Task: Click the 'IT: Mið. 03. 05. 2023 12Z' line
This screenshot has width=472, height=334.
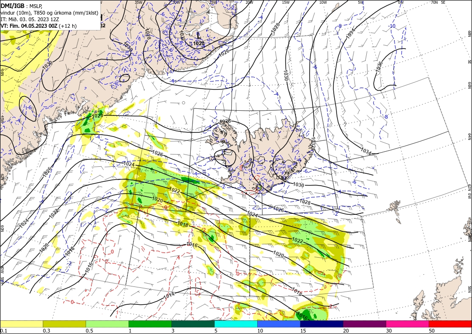Action: click(x=30, y=19)
